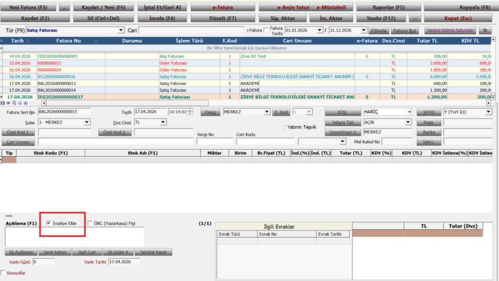Open the KDV HARİÇ dropdown
The image size is (499, 281).
(x=409, y=112)
